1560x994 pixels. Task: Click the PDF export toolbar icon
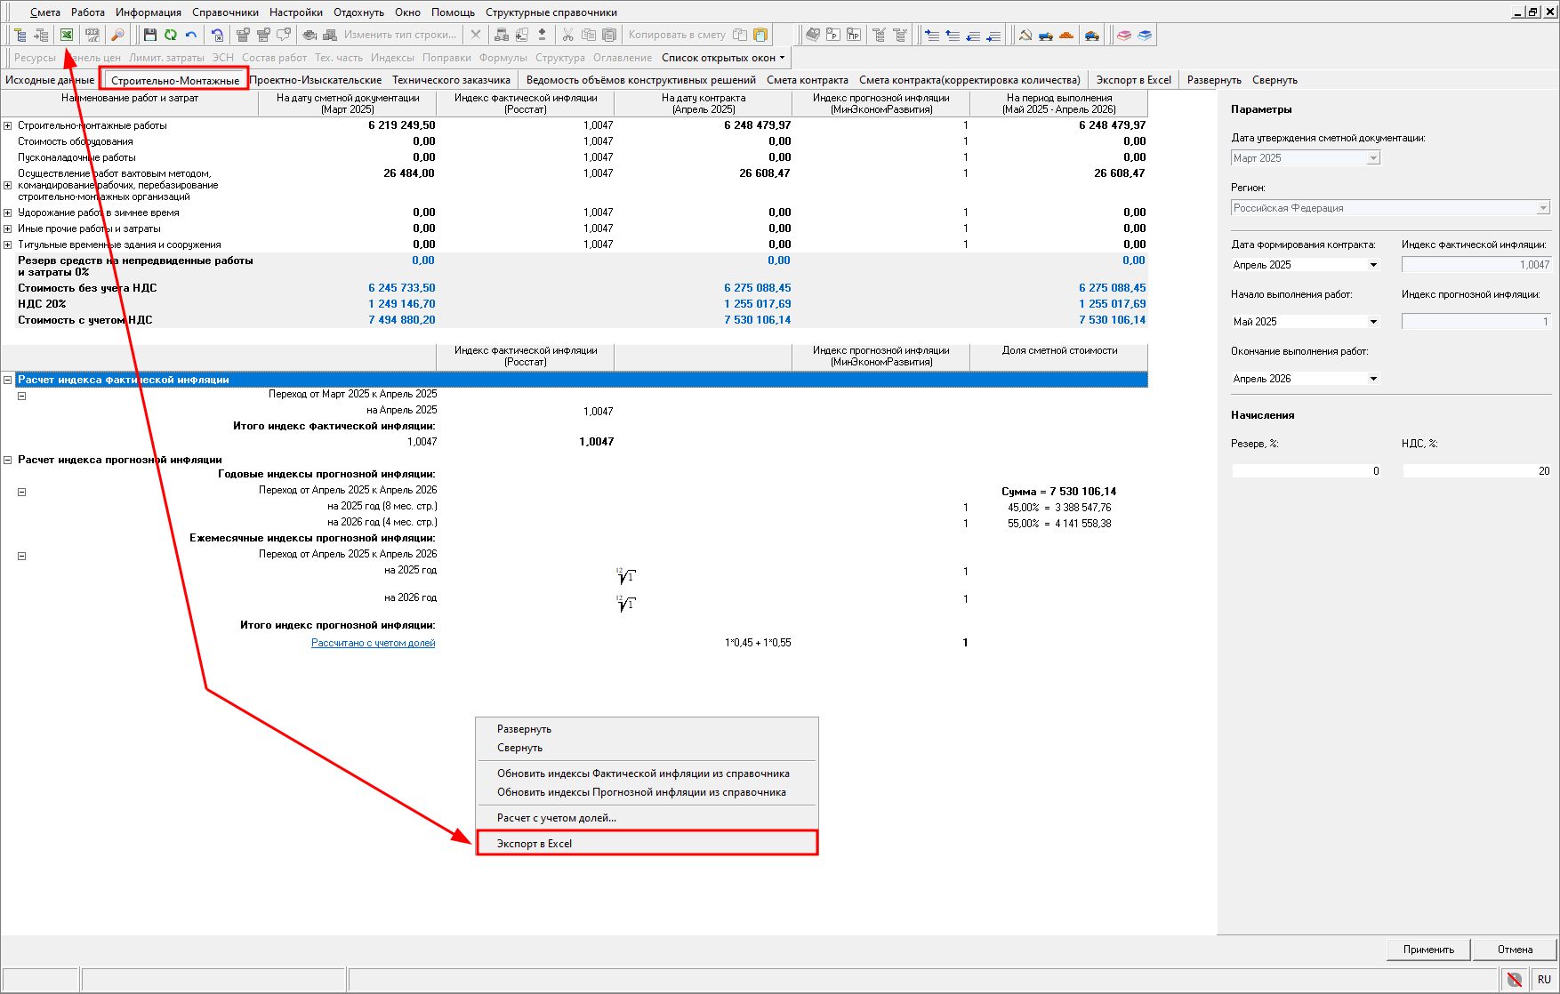pyautogui.click(x=92, y=35)
